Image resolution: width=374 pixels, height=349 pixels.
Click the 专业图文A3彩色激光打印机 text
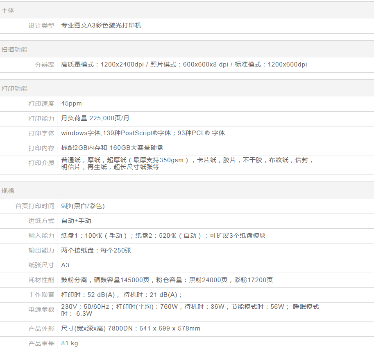pyautogui.click(x=101, y=25)
